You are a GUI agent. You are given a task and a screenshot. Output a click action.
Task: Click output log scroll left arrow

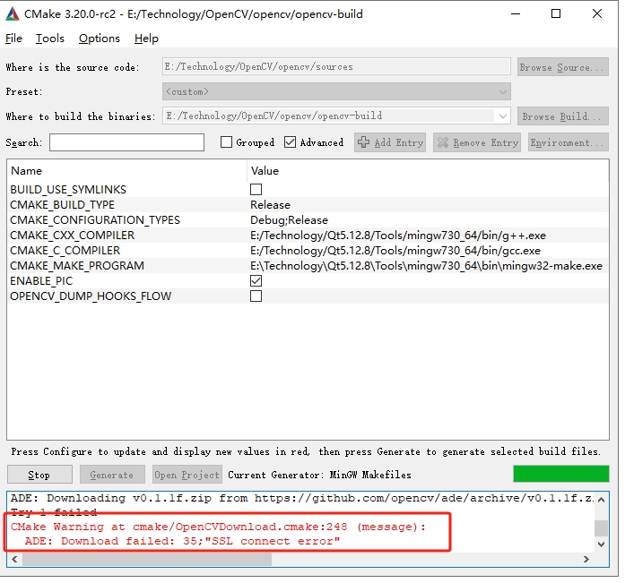click(14, 559)
